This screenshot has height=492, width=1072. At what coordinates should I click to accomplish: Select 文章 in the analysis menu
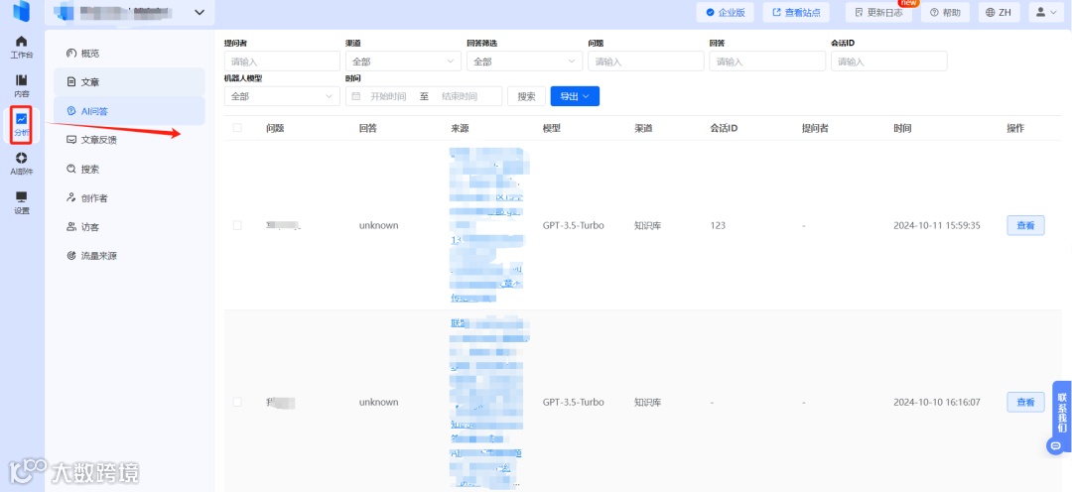pyautogui.click(x=129, y=82)
